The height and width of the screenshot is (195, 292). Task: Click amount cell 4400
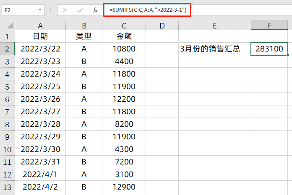click(124, 62)
